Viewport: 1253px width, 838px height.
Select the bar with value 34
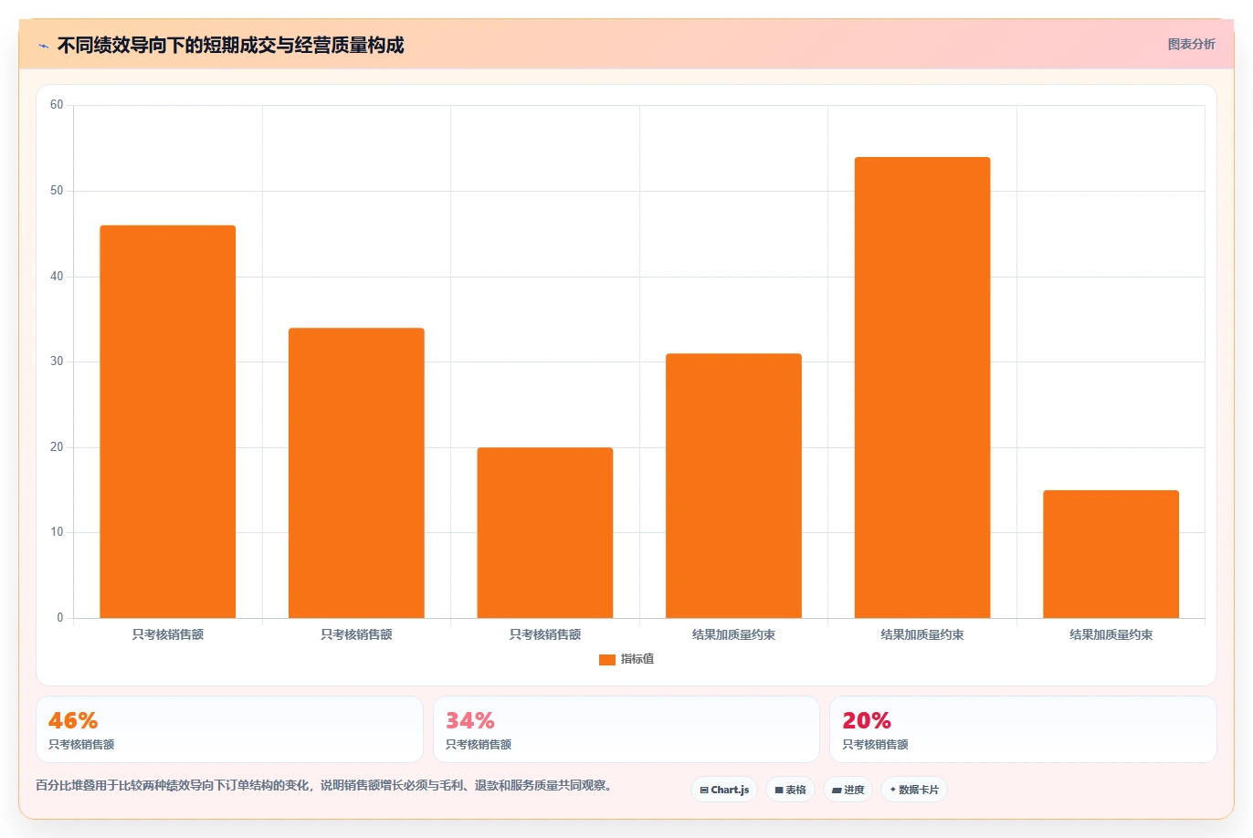356,473
